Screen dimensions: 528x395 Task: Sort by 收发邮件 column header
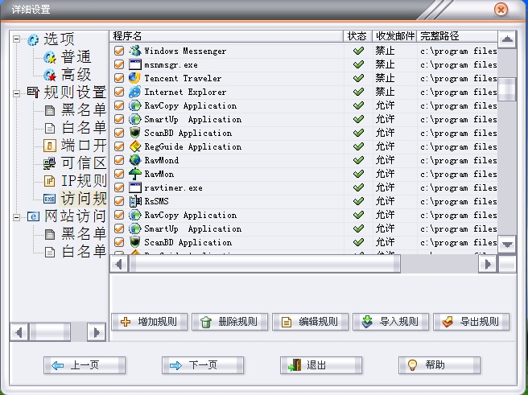394,36
